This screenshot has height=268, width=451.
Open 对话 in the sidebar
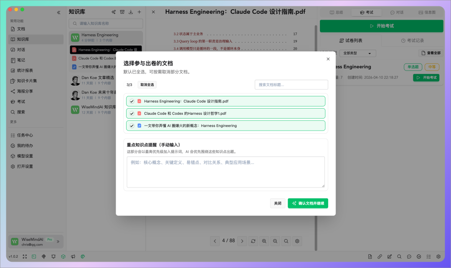coord(36,49)
